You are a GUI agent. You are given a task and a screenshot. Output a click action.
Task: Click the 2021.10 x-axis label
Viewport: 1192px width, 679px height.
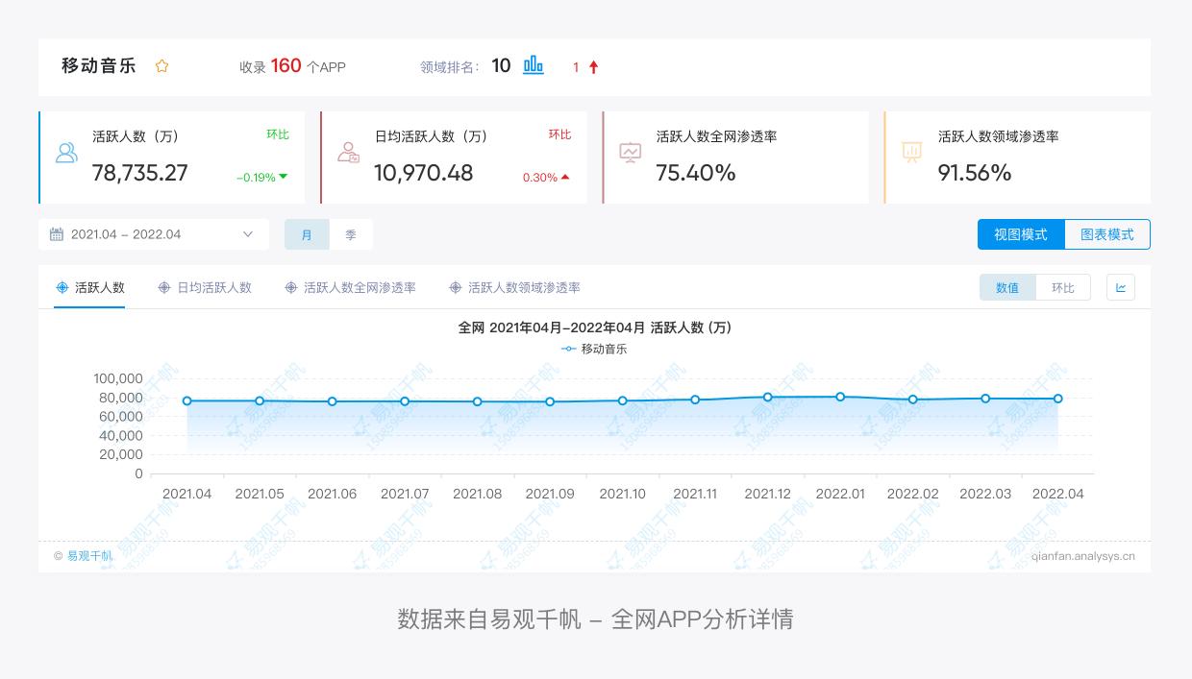tap(622, 494)
